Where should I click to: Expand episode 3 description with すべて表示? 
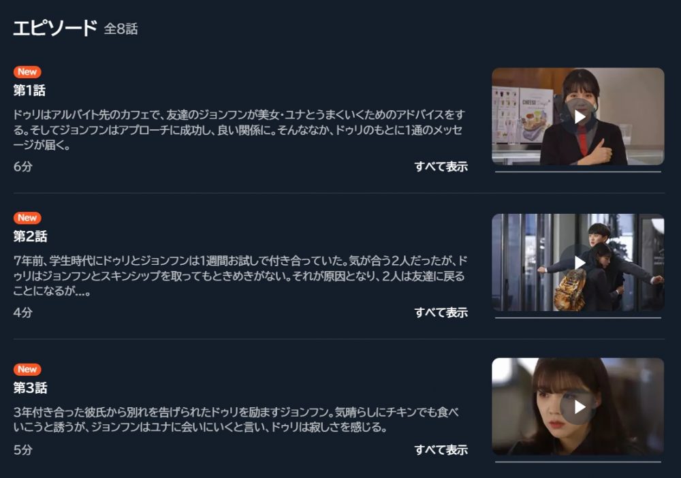[441, 450]
